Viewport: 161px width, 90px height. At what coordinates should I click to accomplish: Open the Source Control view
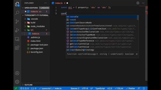pyautogui.click(x=17, y=21)
